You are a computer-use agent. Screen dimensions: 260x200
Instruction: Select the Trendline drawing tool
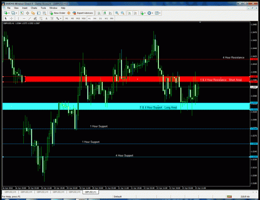(30, 18)
